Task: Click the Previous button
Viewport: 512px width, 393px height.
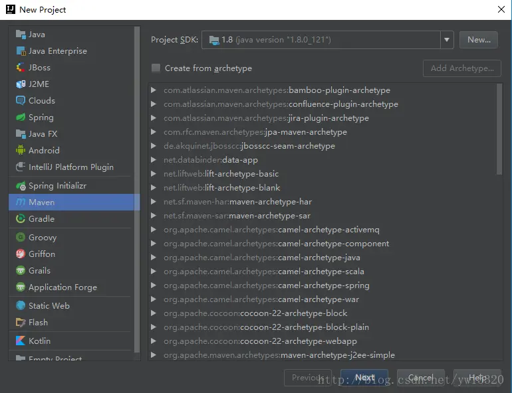Action: click(x=308, y=378)
